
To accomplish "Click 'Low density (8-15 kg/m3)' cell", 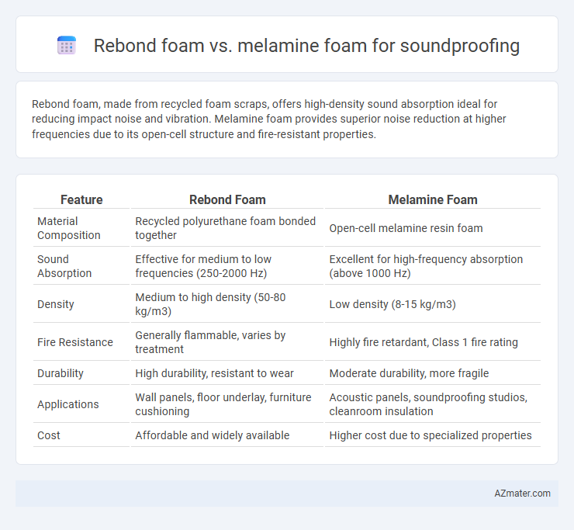I will tap(392, 304).
